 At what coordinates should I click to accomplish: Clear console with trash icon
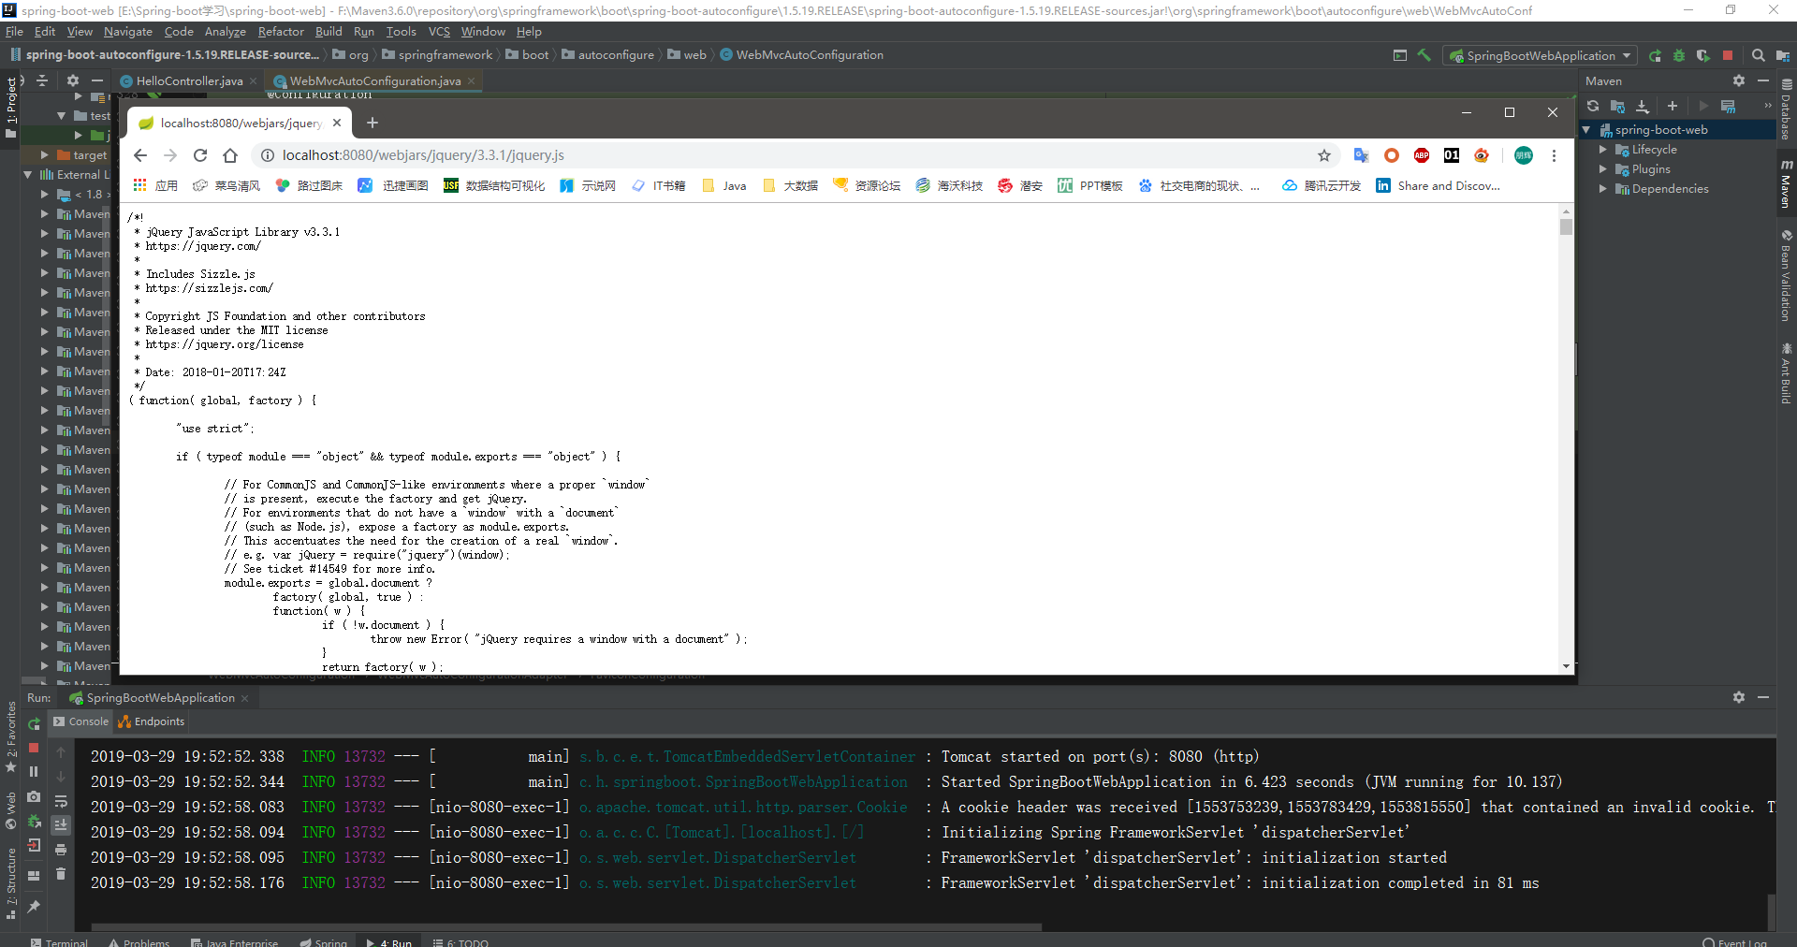[61, 874]
